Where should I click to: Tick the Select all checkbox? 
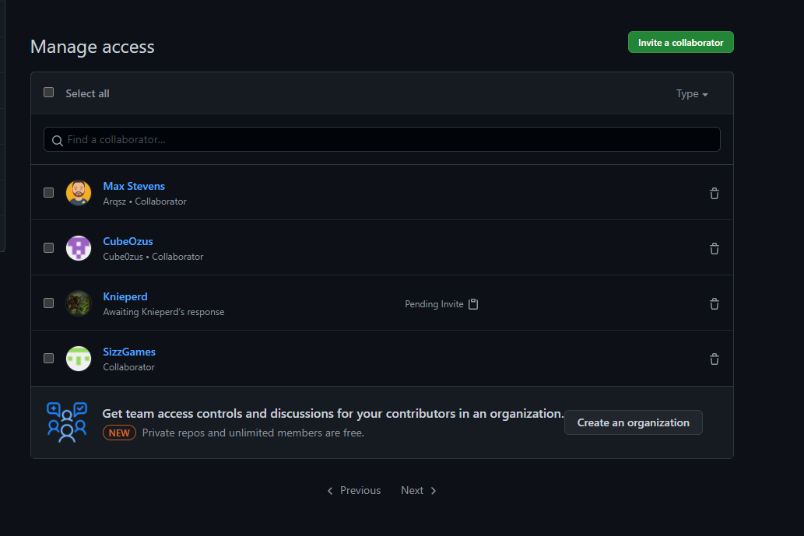49,93
